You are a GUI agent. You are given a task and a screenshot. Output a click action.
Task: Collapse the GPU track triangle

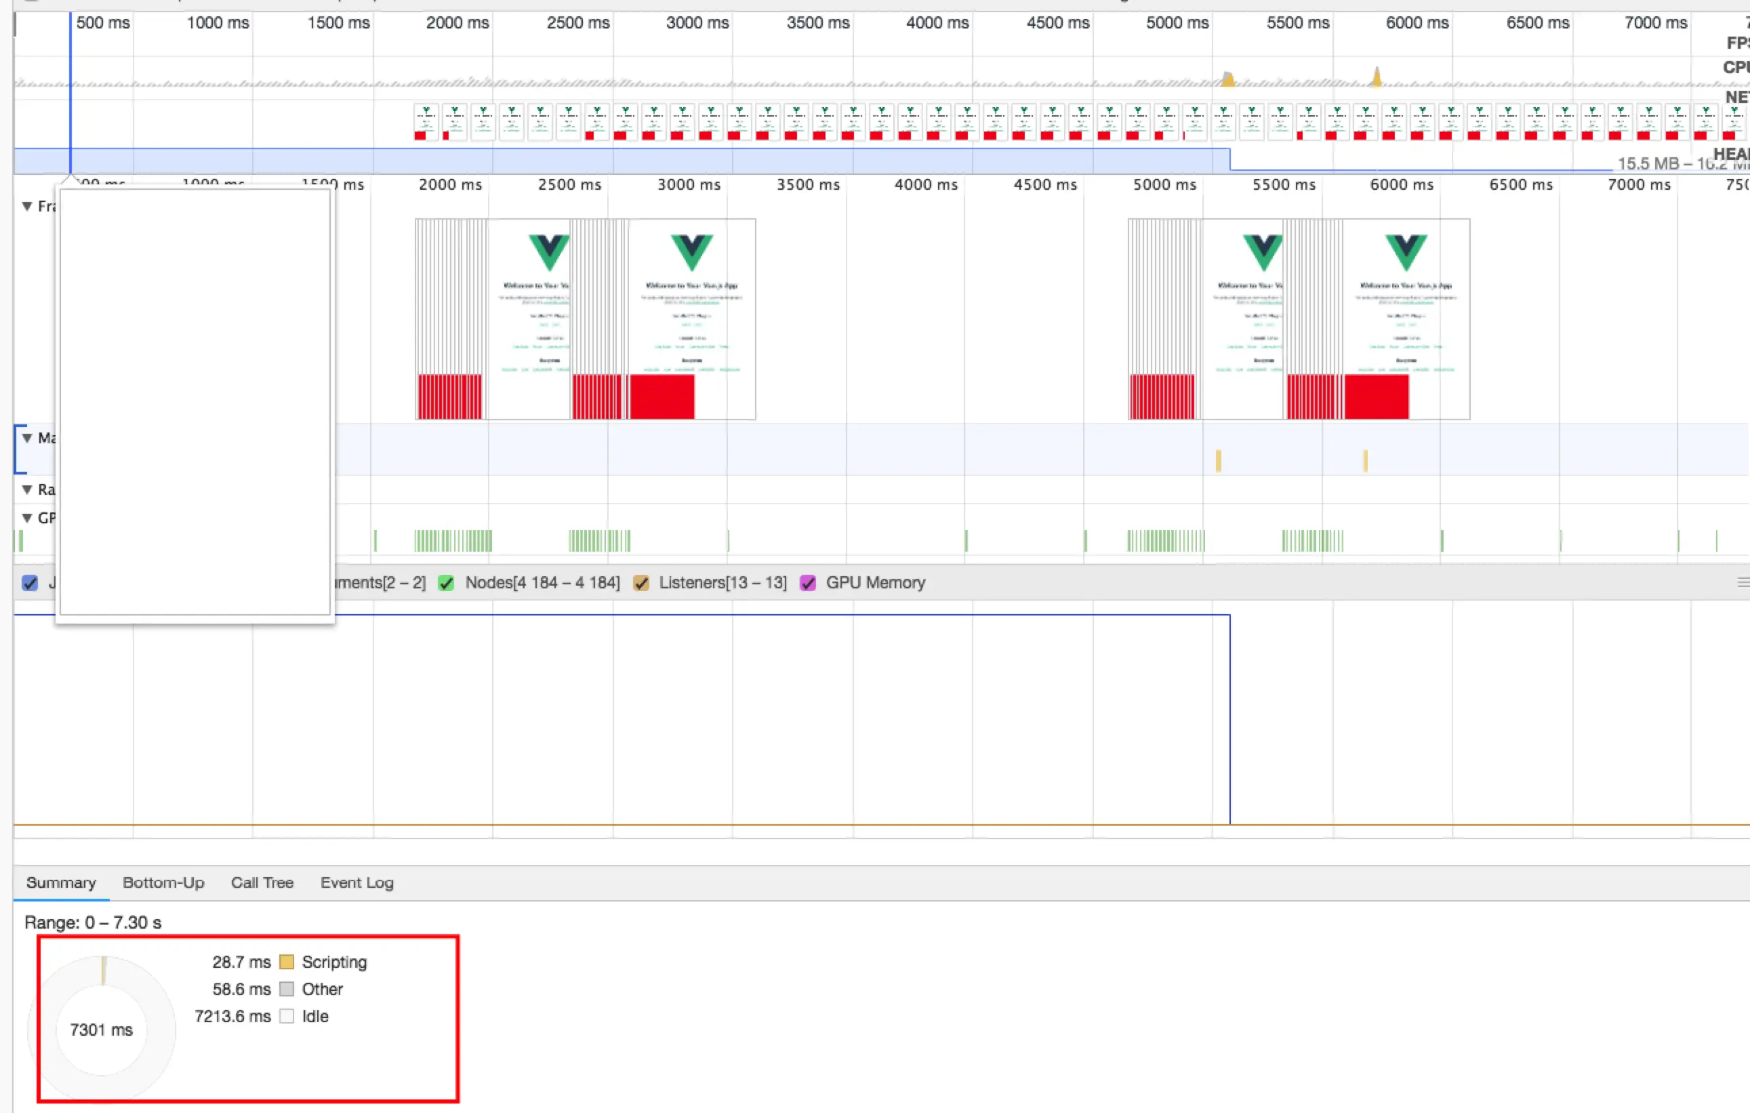click(27, 518)
